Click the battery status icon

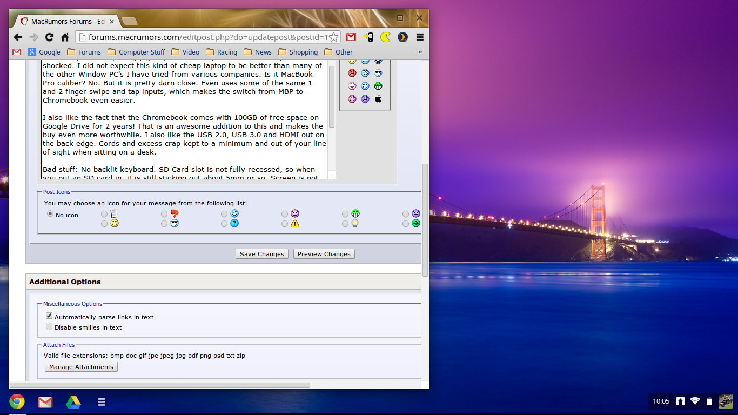(x=710, y=401)
